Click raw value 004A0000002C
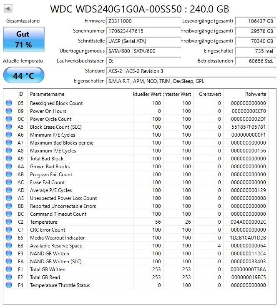The height and width of the screenshot is (307, 279). click(248, 222)
